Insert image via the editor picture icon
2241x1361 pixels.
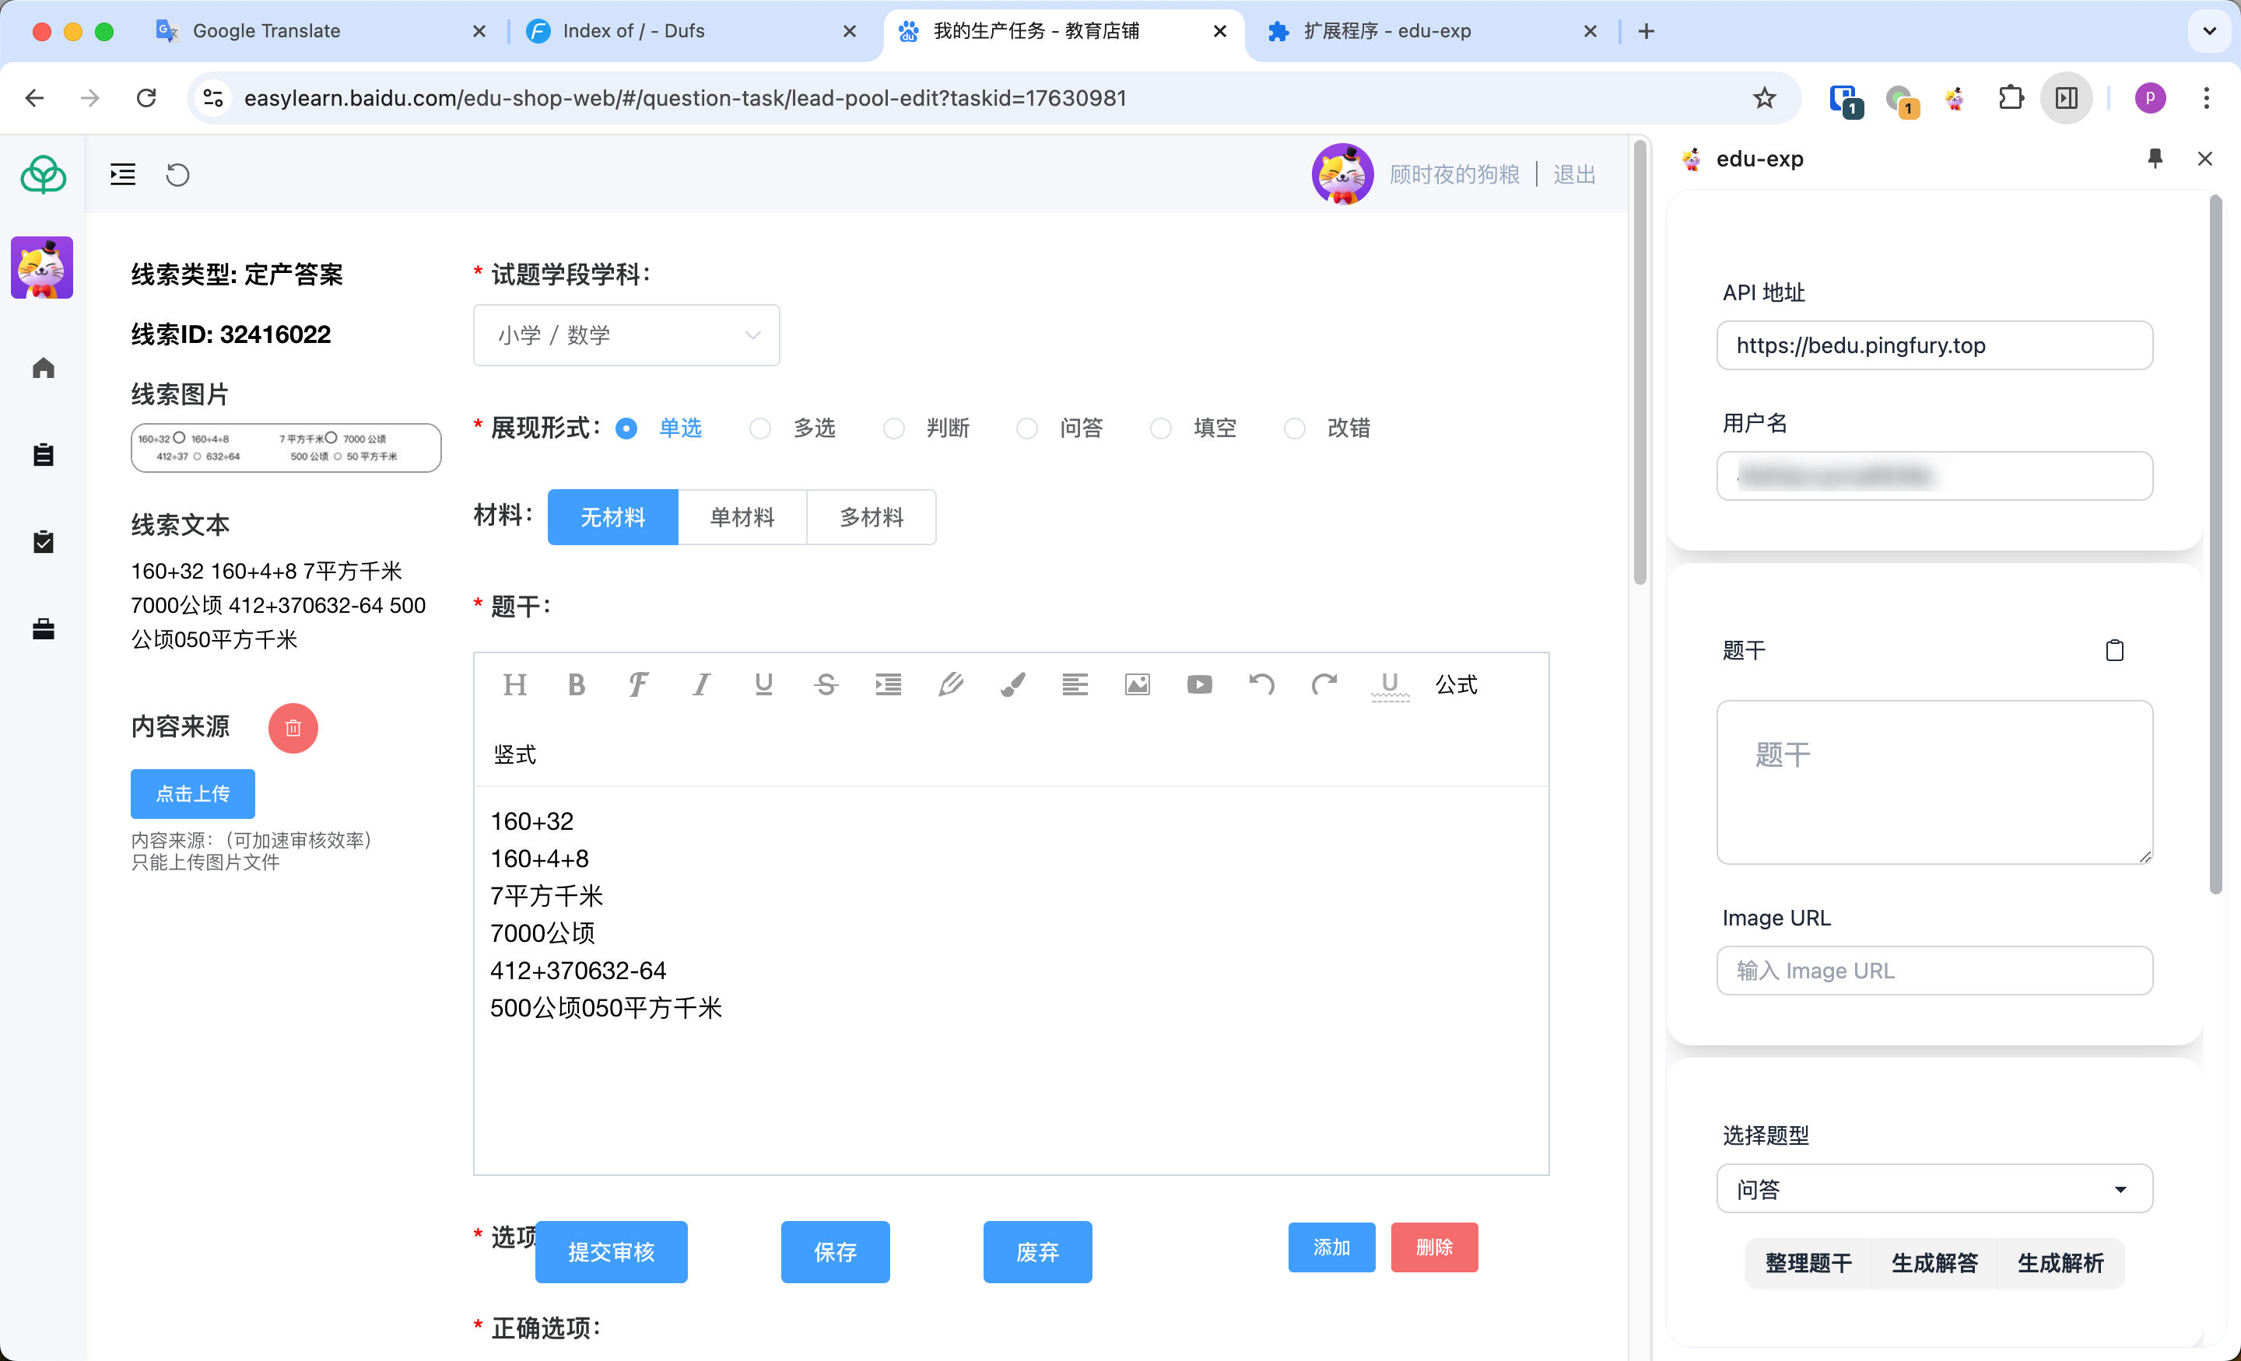tap(1137, 684)
